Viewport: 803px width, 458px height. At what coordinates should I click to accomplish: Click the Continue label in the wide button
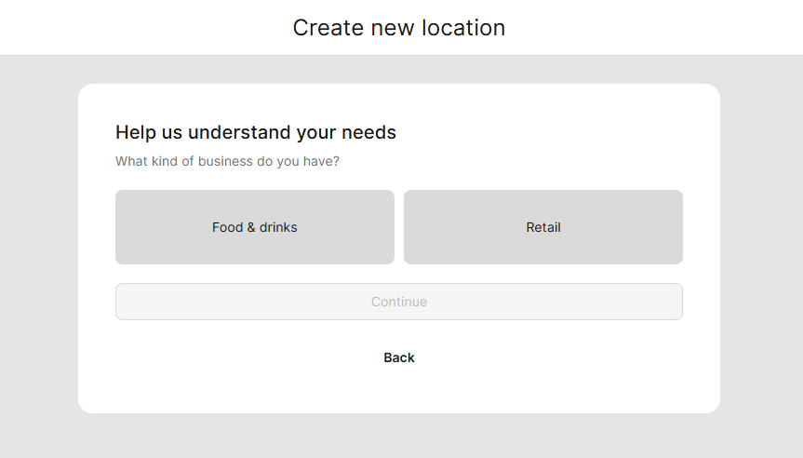coord(399,302)
